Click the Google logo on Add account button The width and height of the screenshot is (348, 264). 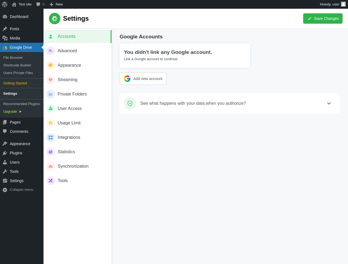(127, 79)
